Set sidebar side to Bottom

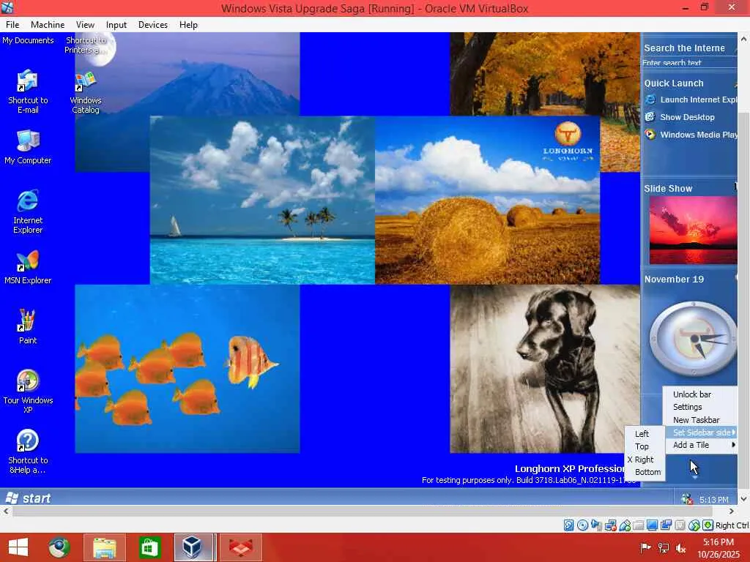click(x=645, y=472)
